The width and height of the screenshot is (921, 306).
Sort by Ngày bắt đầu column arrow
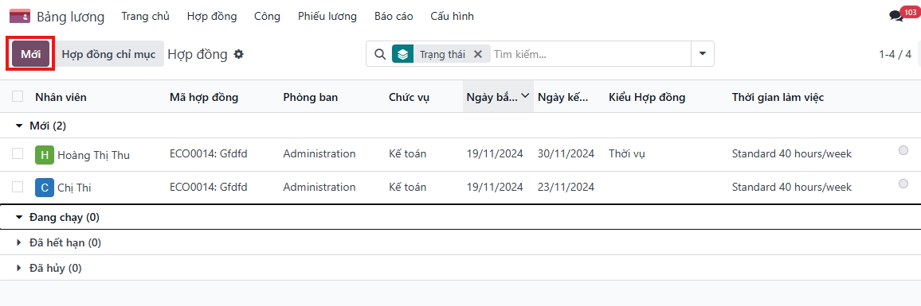coord(525,95)
